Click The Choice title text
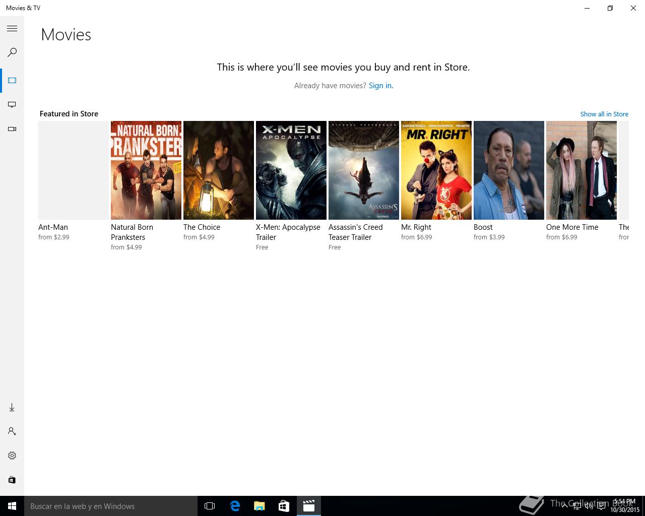The image size is (645, 516). pyautogui.click(x=202, y=227)
